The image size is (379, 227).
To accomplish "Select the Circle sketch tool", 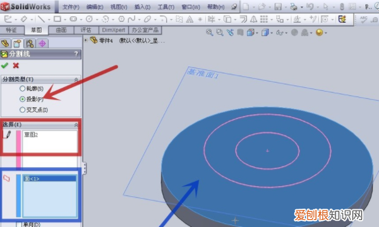I will [x=89, y=19].
